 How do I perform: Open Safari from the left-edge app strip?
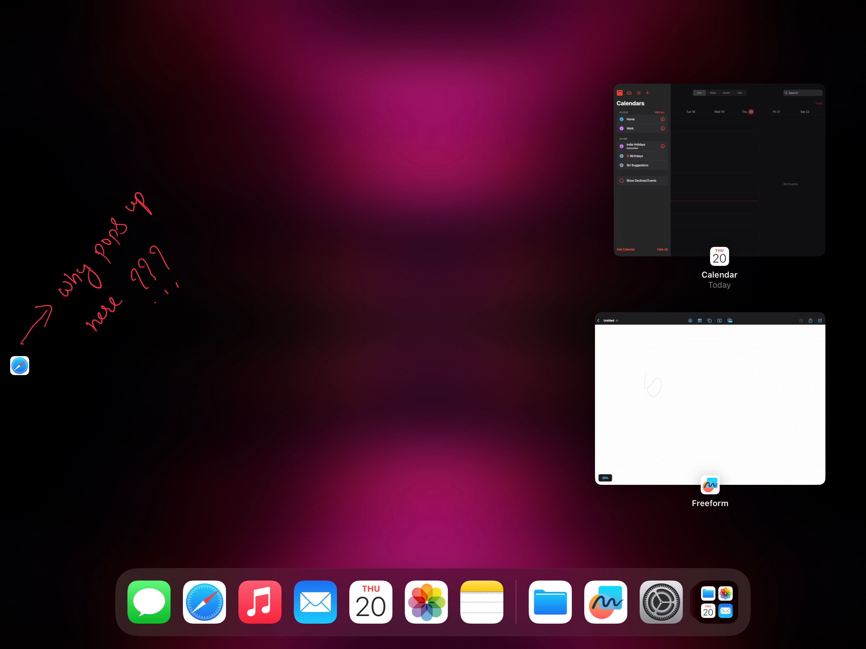pyautogui.click(x=20, y=366)
